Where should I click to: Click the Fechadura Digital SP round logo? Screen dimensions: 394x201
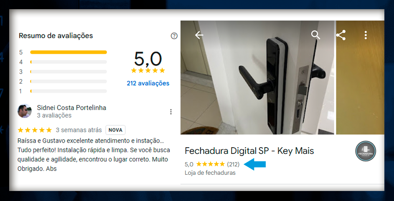click(366, 151)
